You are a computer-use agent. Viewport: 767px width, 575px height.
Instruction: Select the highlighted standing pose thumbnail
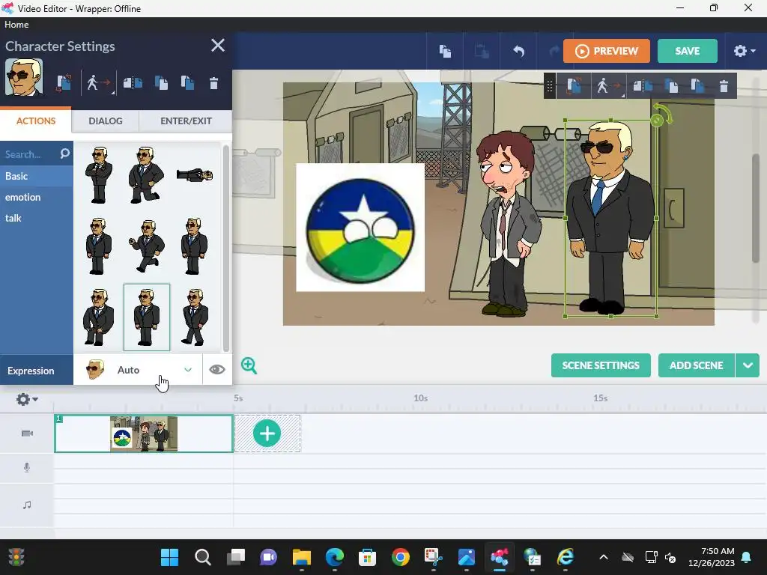click(x=147, y=317)
